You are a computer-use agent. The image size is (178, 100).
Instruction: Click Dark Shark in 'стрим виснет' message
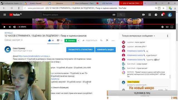pyautogui.click(x=131, y=68)
